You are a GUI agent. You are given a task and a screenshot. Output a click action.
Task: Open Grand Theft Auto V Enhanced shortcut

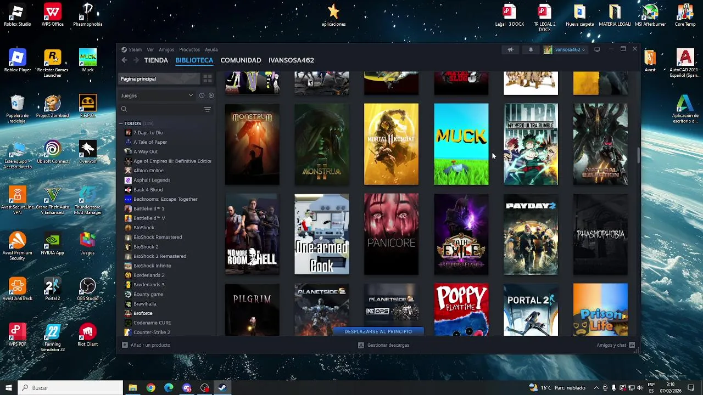pos(53,200)
